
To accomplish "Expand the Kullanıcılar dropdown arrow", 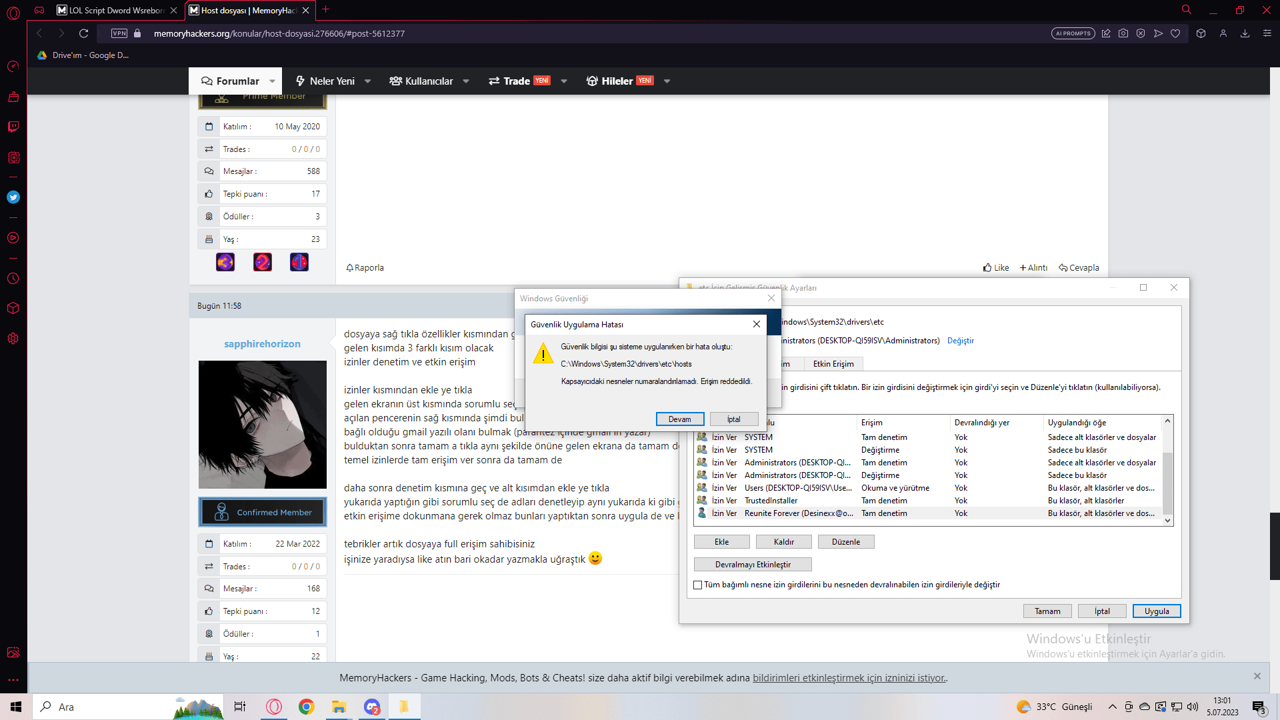I will [466, 81].
